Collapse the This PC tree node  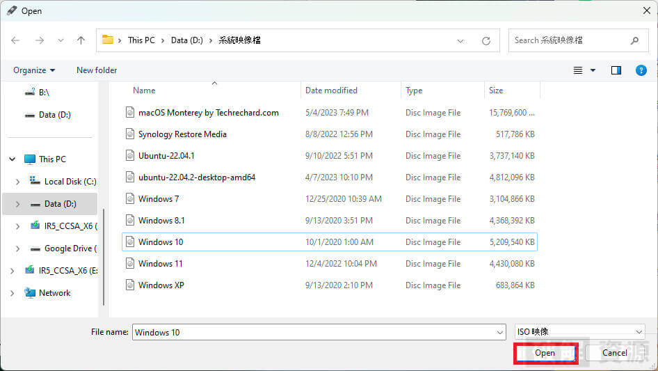(x=12, y=159)
